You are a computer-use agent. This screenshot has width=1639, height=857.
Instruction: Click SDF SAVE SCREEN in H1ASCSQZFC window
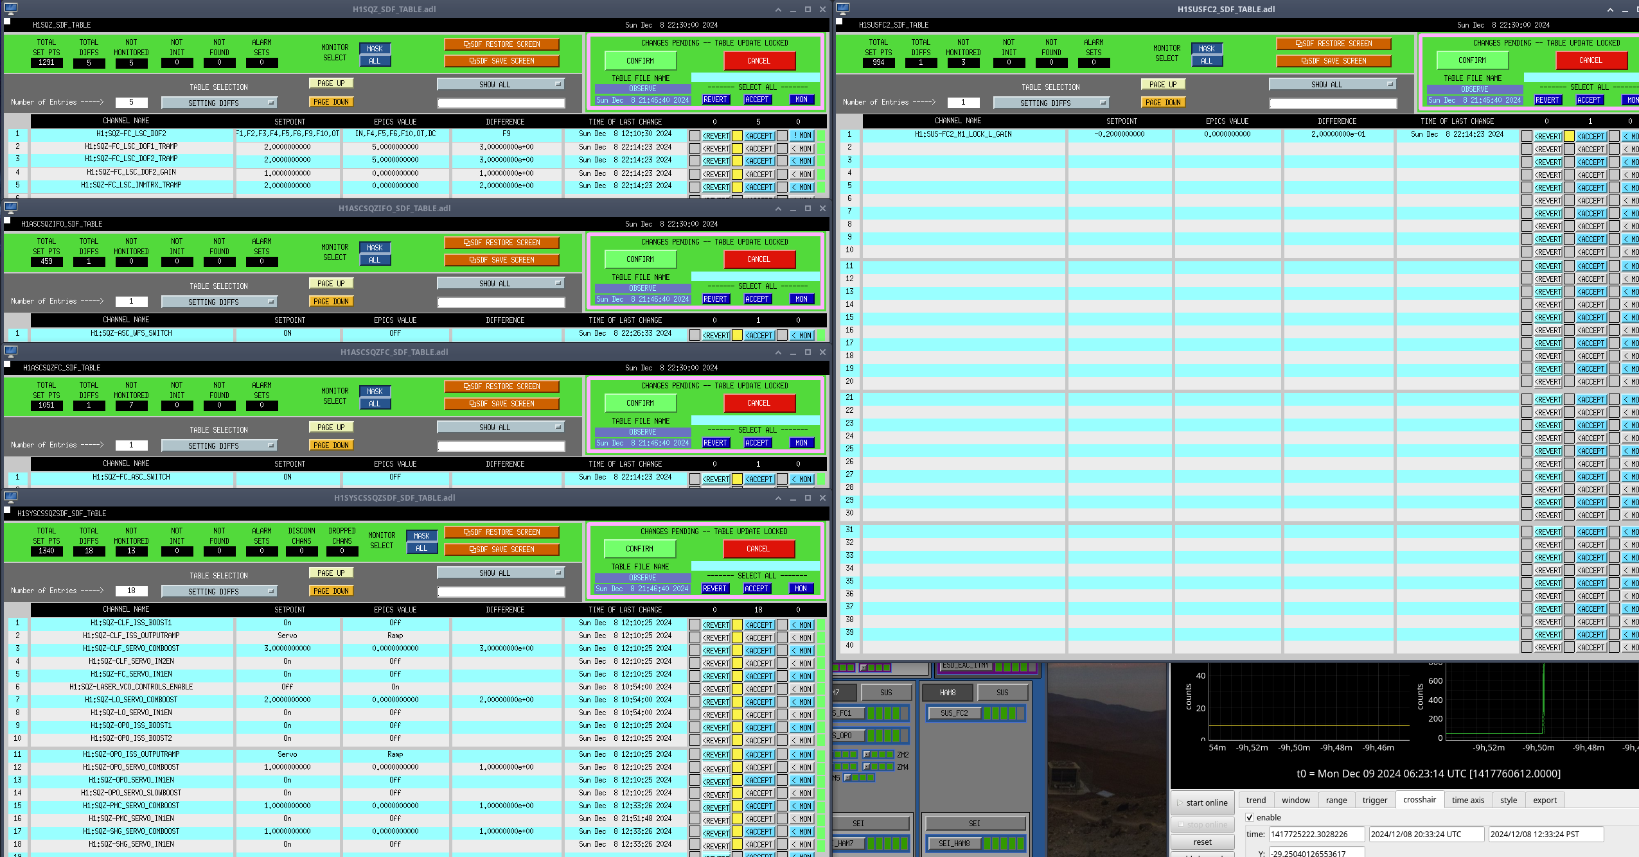[502, 404]
